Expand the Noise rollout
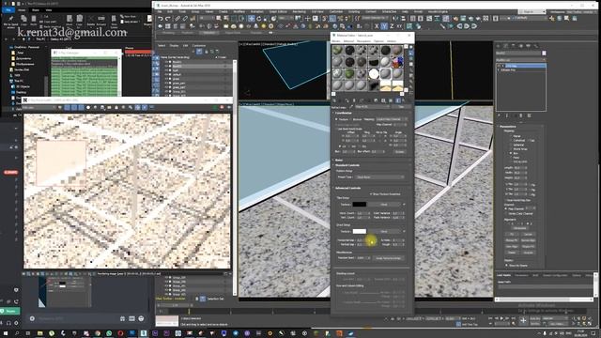The image size is (601, 338). [x=339, y=161]
